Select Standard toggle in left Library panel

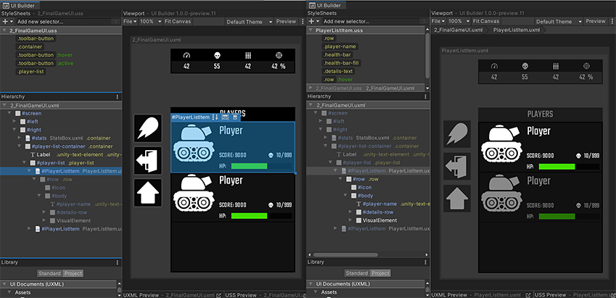[49, 273]
